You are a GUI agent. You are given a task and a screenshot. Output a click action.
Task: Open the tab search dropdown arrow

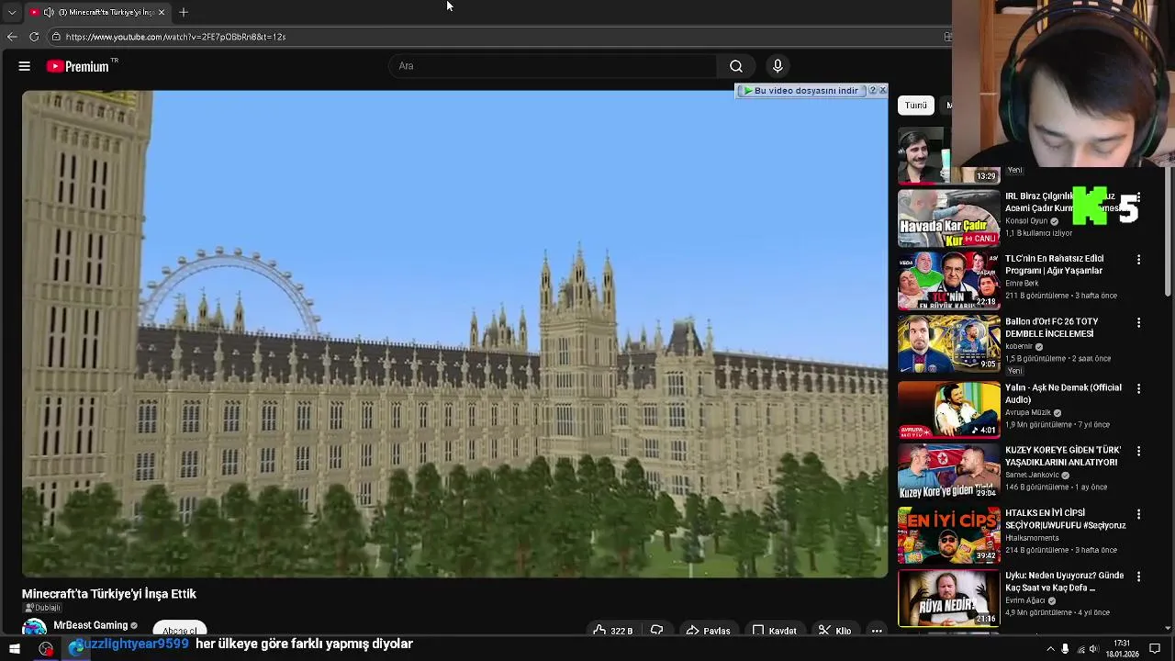[12, 12]
